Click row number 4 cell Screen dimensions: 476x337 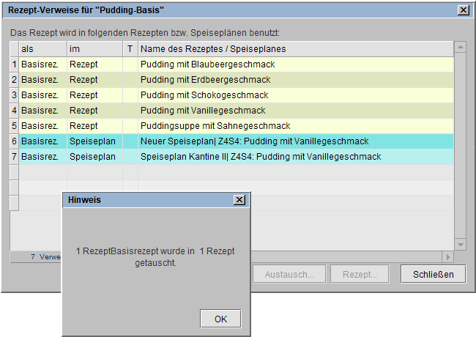click(14, 111)
